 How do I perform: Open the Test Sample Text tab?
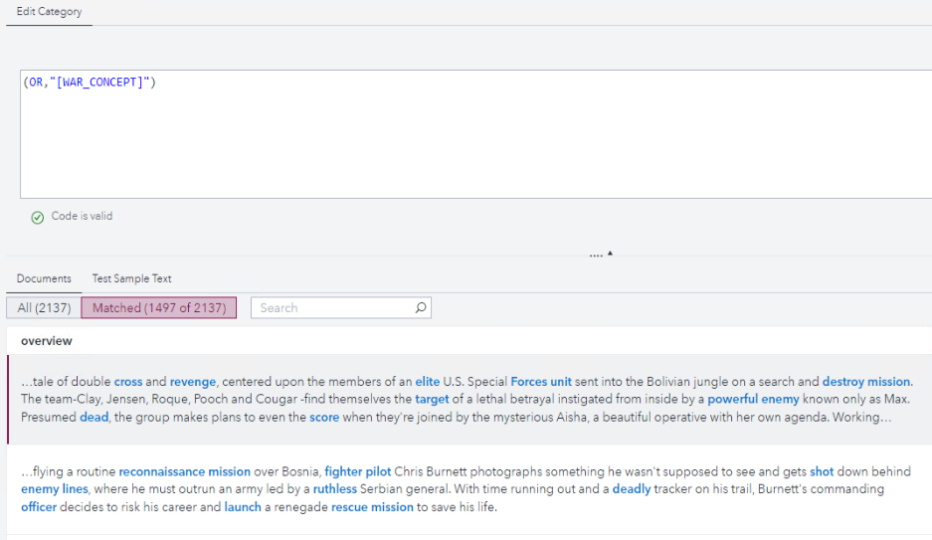coord(132,278)
